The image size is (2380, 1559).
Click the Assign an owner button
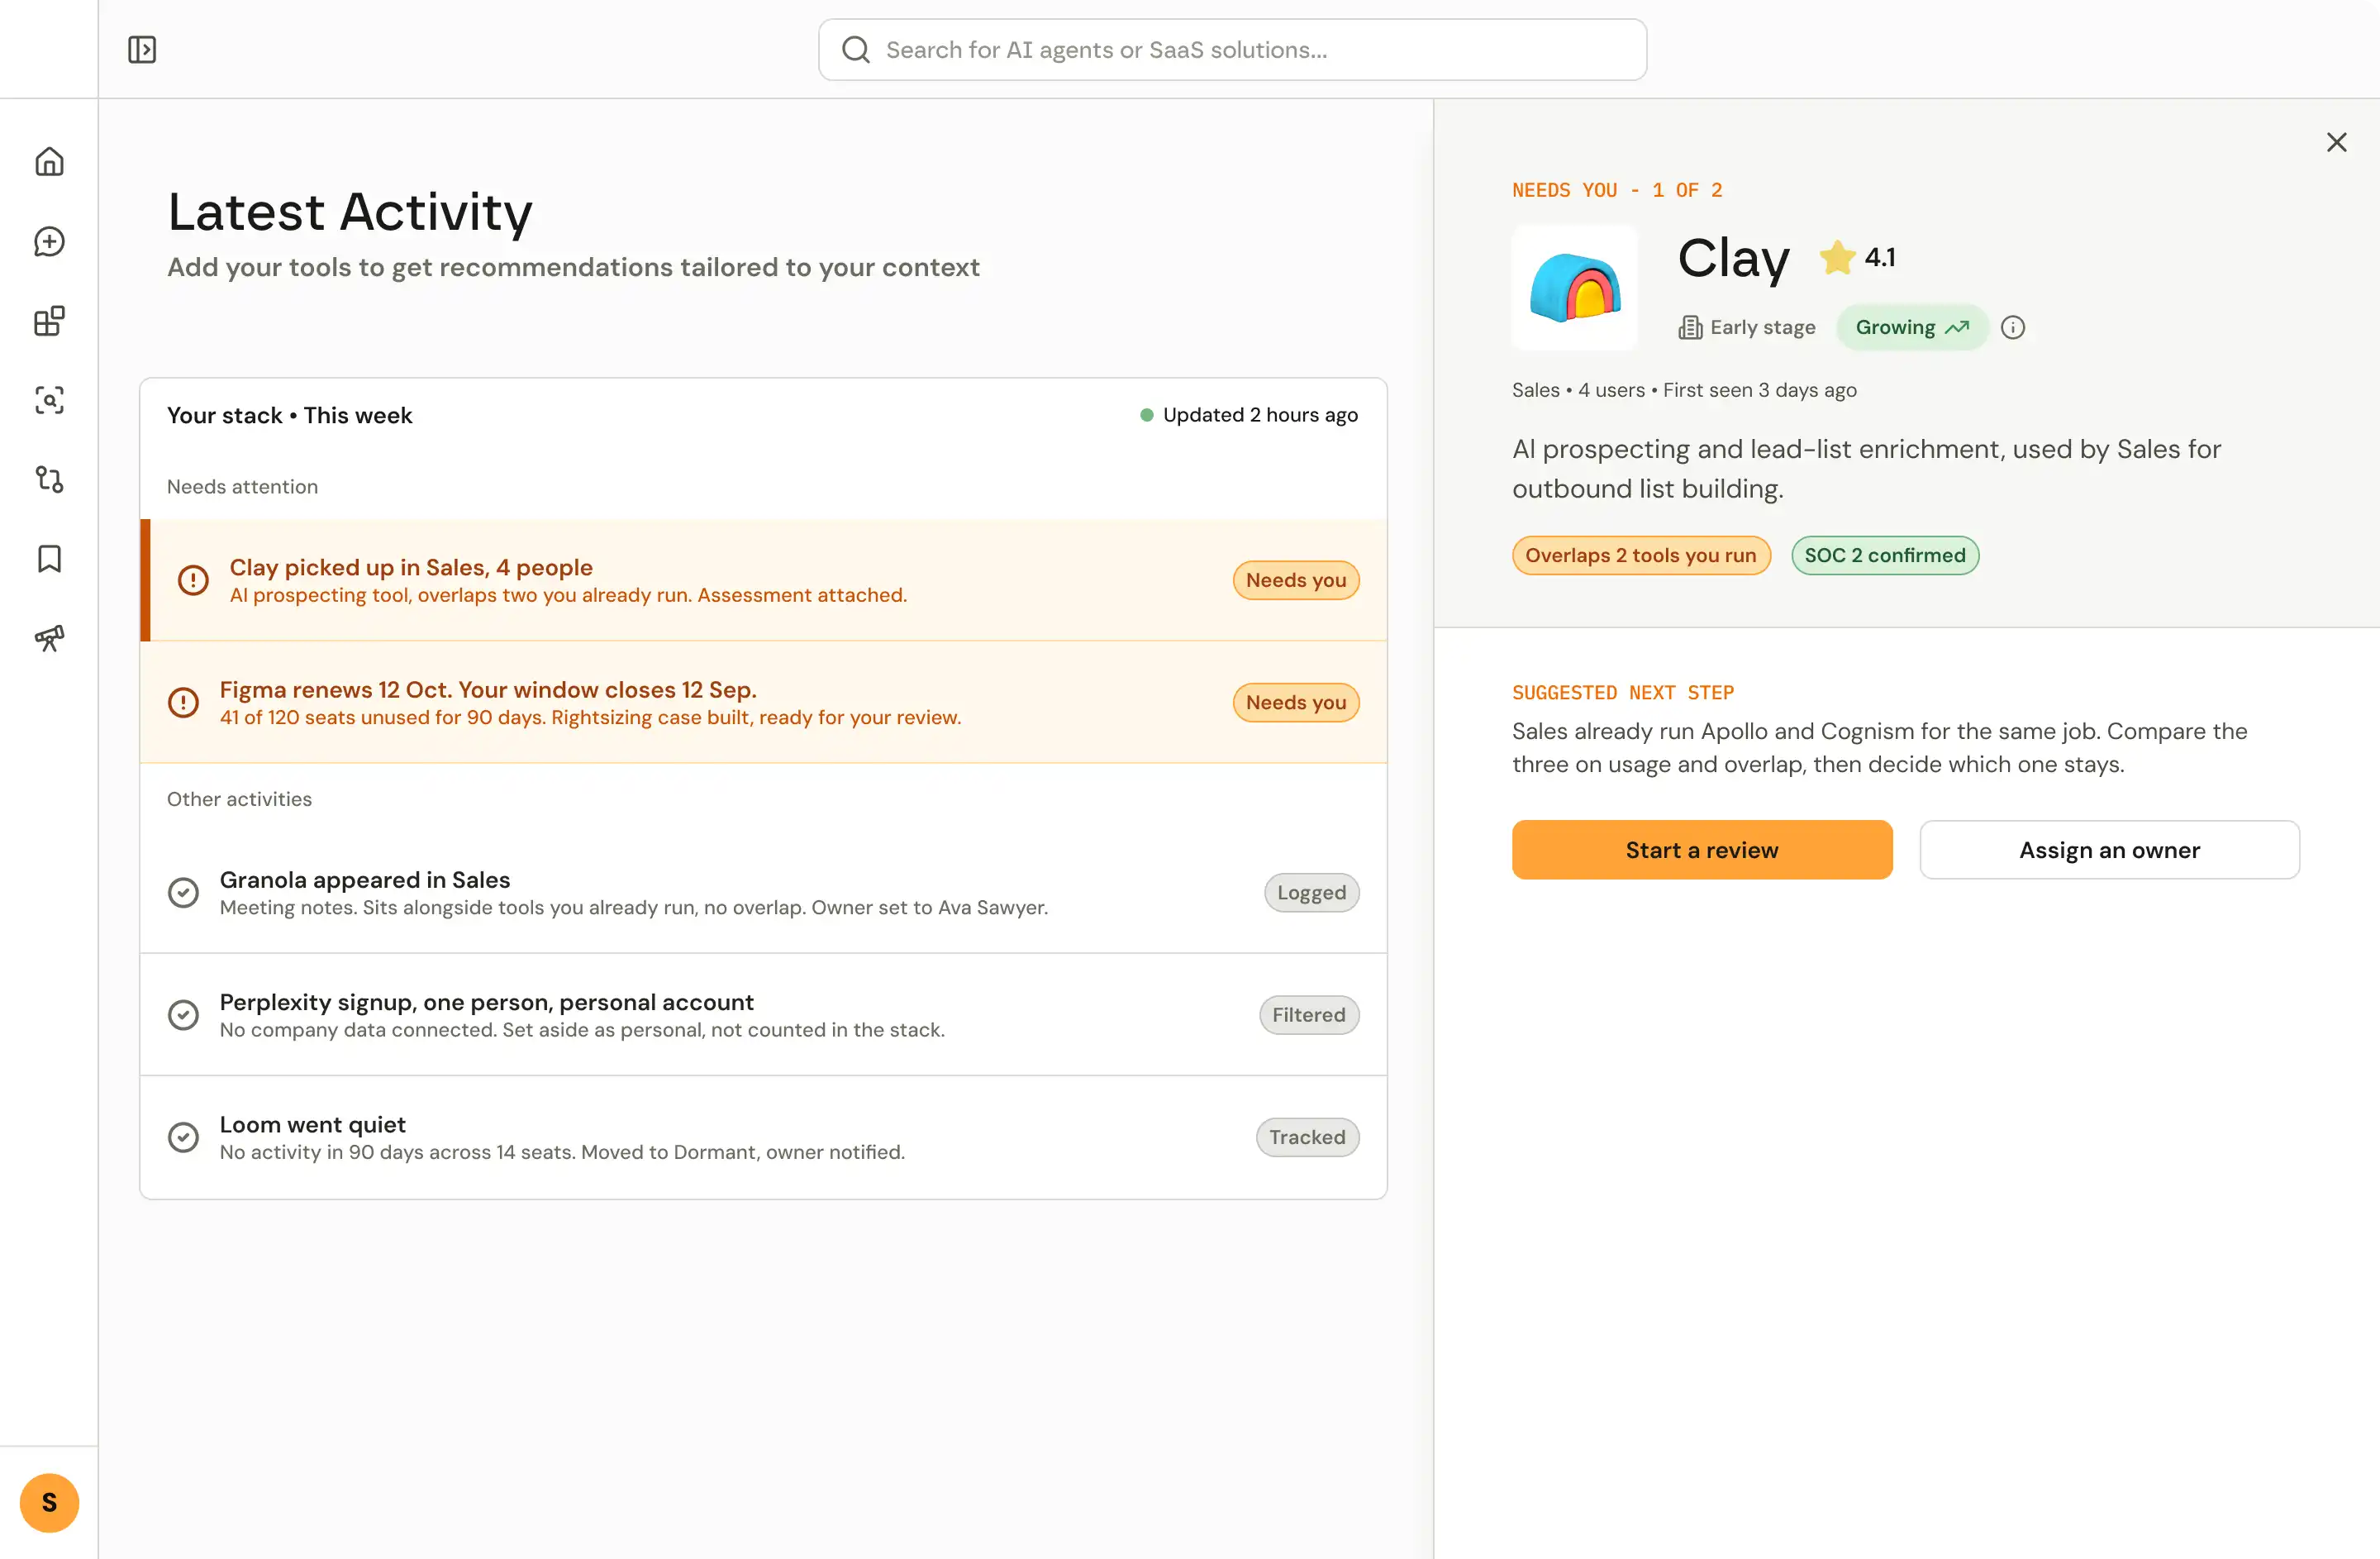(2109, 850)
